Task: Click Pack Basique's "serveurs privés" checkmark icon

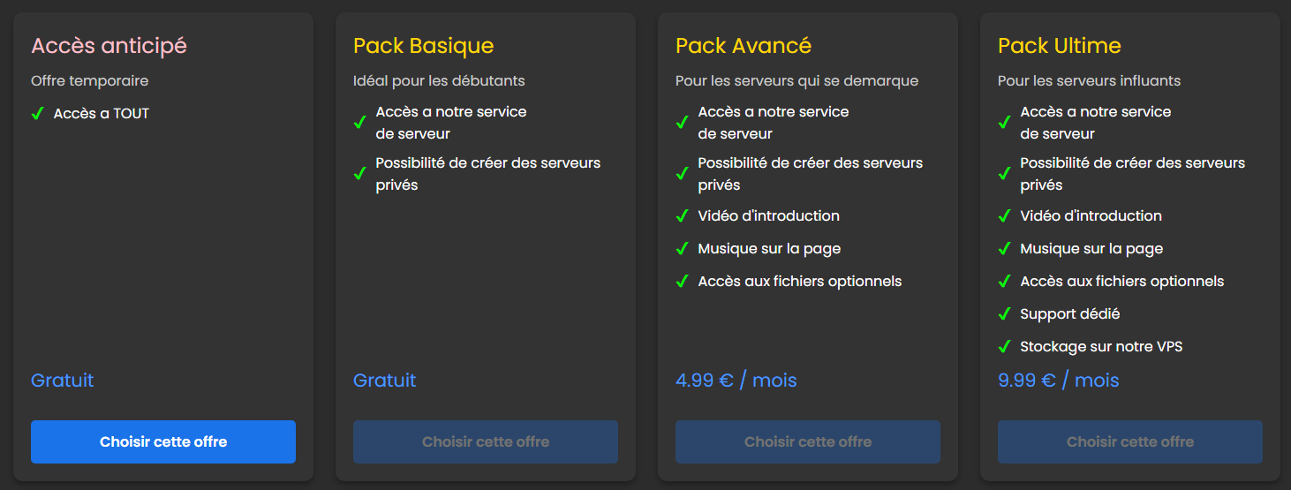Action: pyautogui.click(x=359, y=174)
